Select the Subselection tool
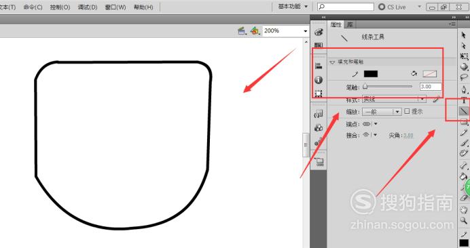 pyautogui.click(x=464, y=45)
